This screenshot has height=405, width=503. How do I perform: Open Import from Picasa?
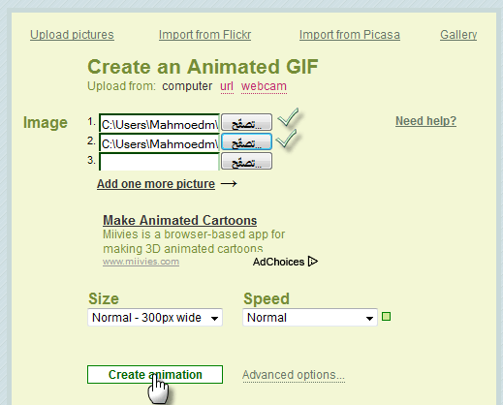(x=350, y=35)
